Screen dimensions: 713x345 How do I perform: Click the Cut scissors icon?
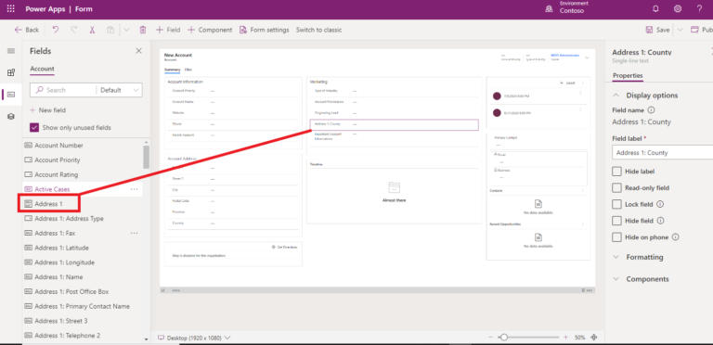(x=92, y=30)
